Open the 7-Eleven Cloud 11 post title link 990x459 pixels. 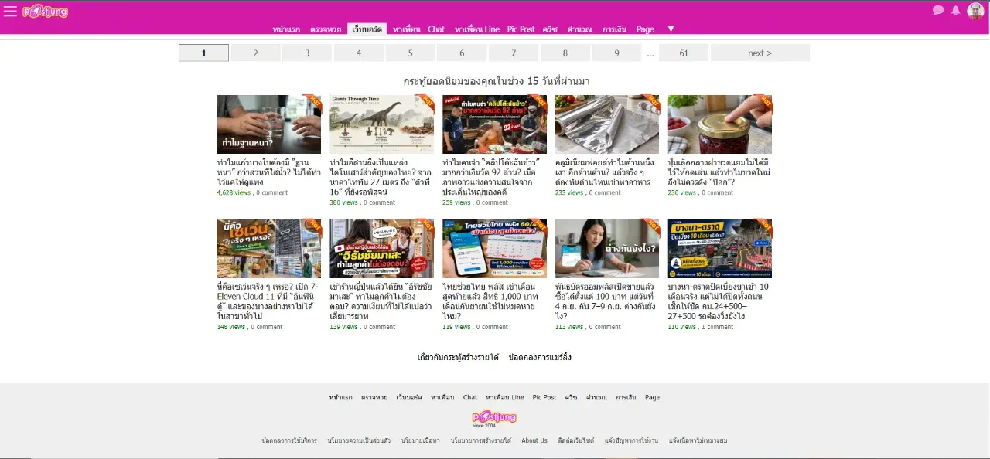[x=268, y=301]
